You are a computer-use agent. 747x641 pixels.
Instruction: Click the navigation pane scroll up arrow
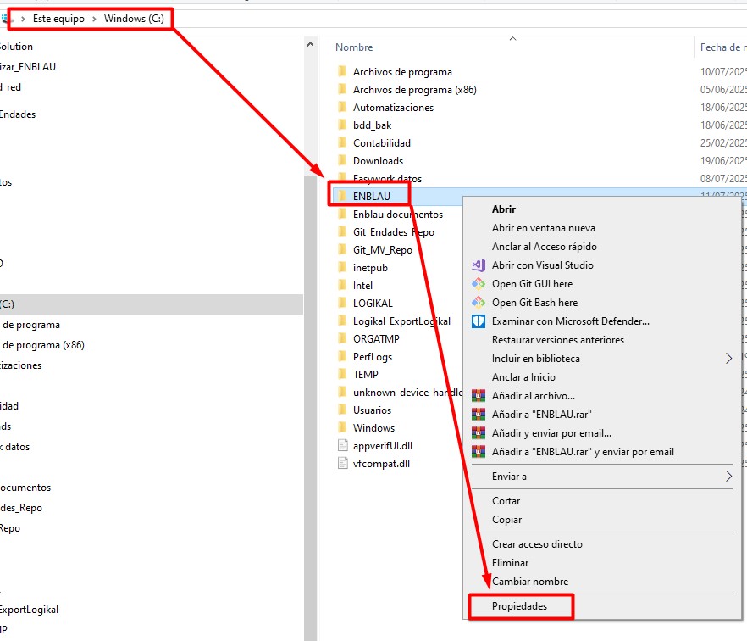(x=310, y=44)
